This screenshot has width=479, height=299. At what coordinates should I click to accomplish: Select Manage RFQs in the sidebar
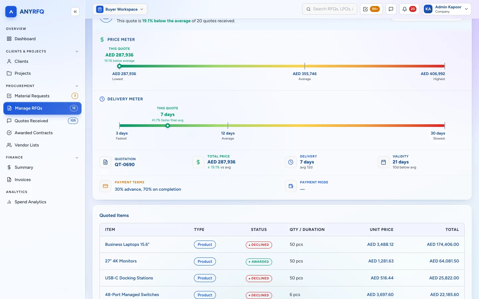point(42,108)
